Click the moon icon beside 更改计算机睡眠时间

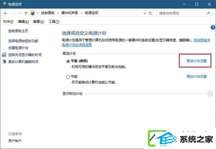coord(4,62)
